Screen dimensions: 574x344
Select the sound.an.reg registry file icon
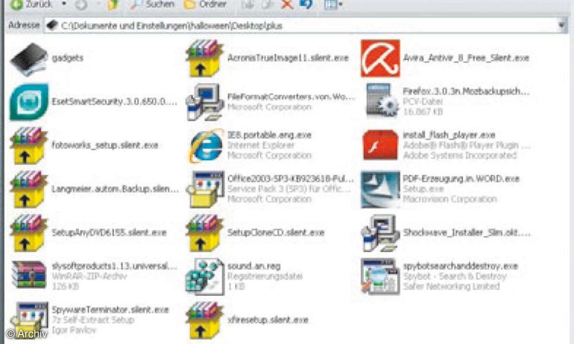pos(205,276)
